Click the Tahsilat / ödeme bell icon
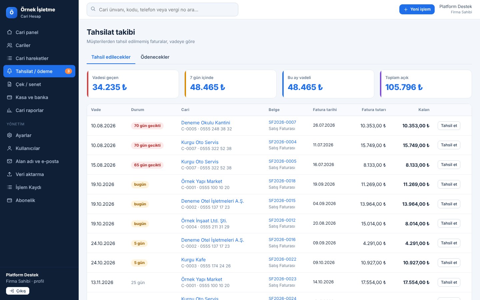This screenshot has width=480, height=300. point(9,71)
